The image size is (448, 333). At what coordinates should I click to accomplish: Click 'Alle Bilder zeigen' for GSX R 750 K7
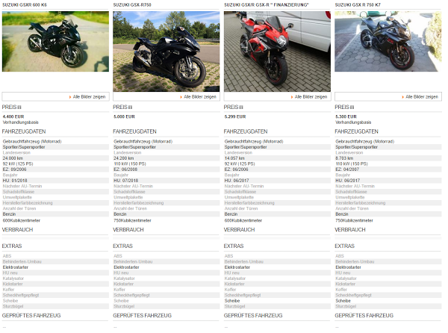click(420, 97)
